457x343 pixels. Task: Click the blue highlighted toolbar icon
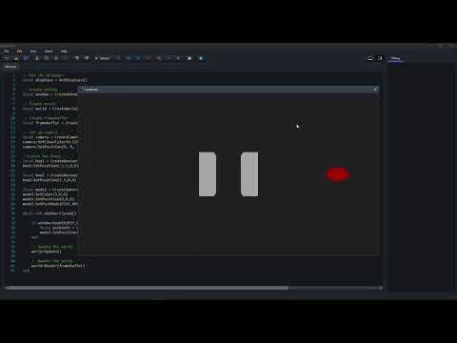click(x=201, y=58)
